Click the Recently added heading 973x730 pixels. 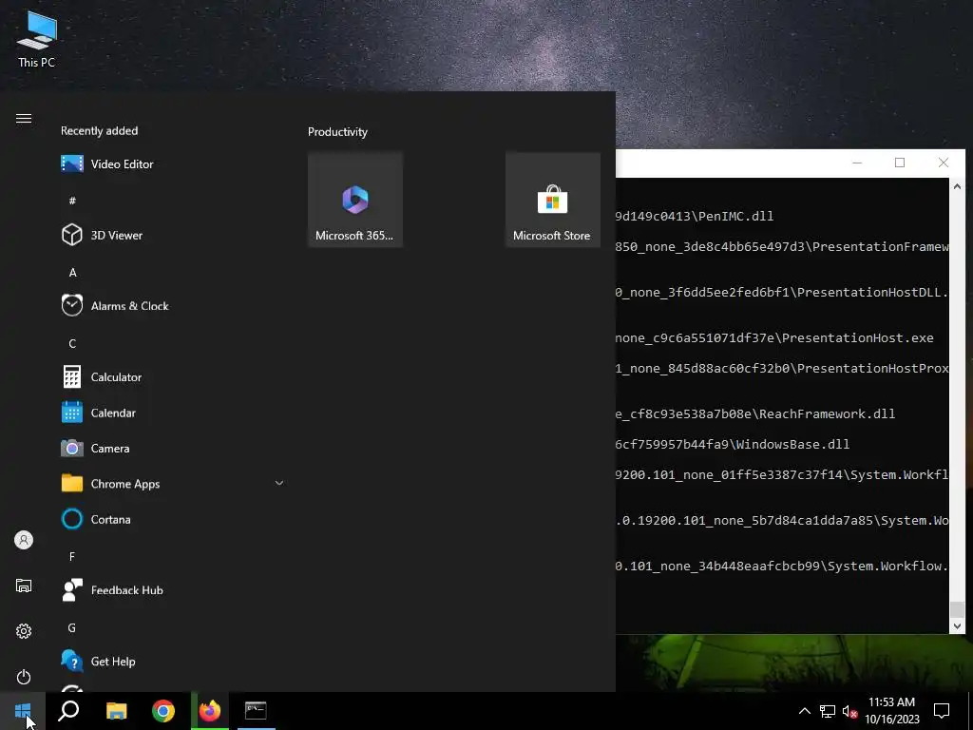point(99,131)
